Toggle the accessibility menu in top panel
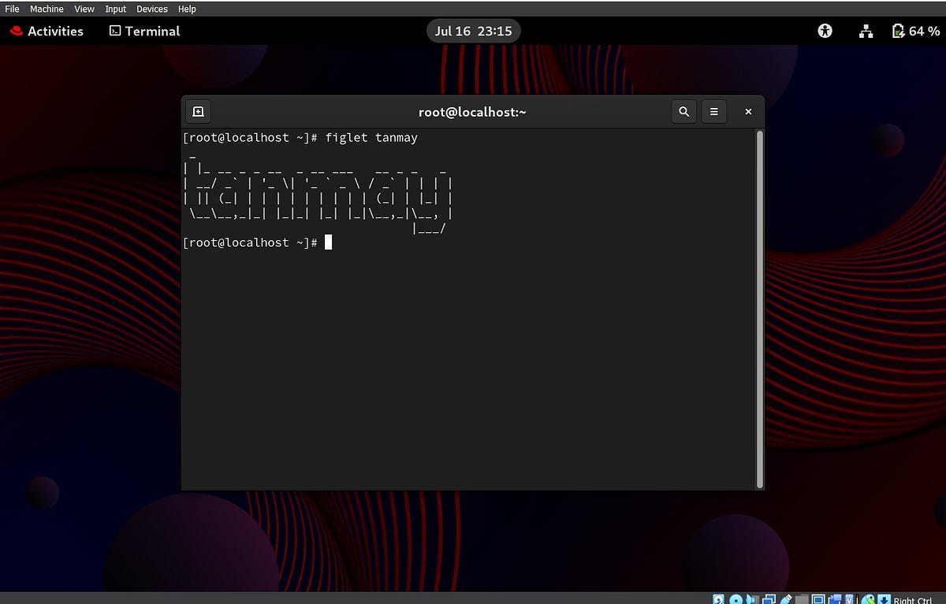Viewport: 946px width, 604px height. [x=825, y=31]
